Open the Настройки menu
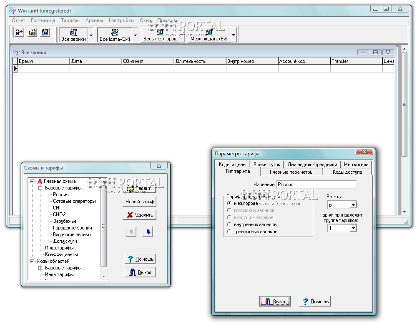This screenshot has height=324, width=417. (x=121, y=20)
